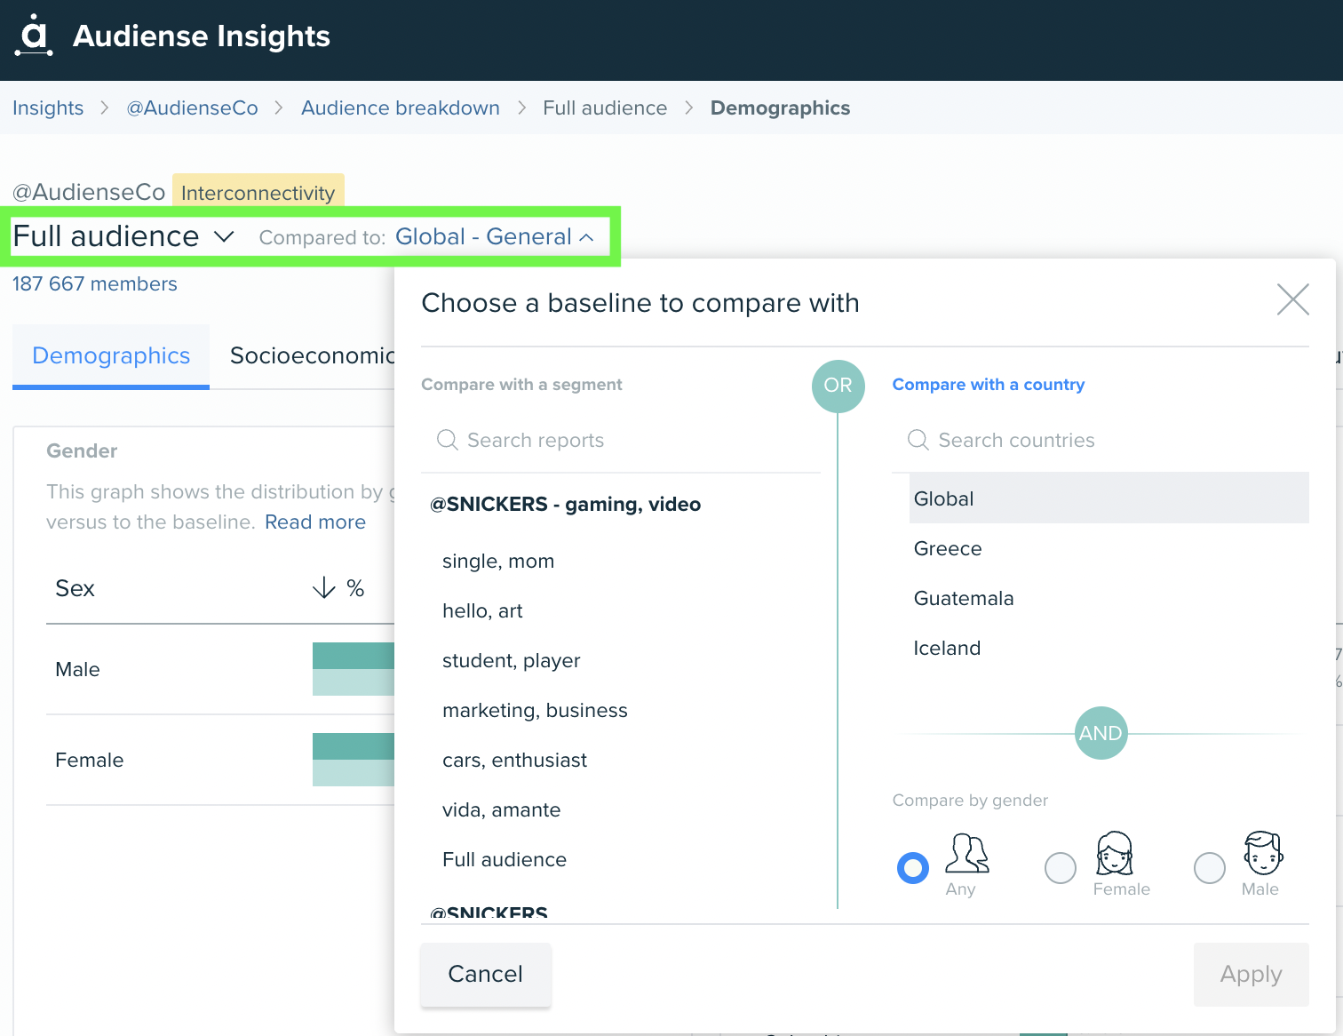Expand the Full audience dropdown chevron
Image resolution: width=1343 pixels, height=1036 pixels.
click(224, 236)
